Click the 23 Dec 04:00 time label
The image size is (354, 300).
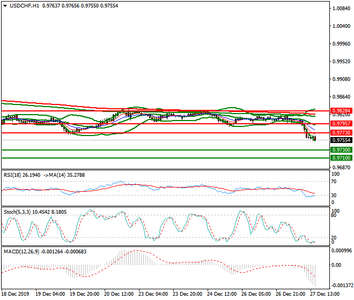pyautogui.click(x=153, y=294)
